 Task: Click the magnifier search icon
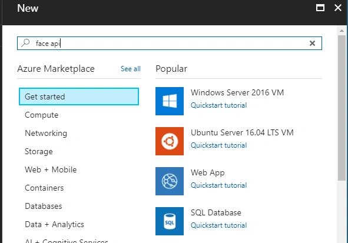click(25, 43)
